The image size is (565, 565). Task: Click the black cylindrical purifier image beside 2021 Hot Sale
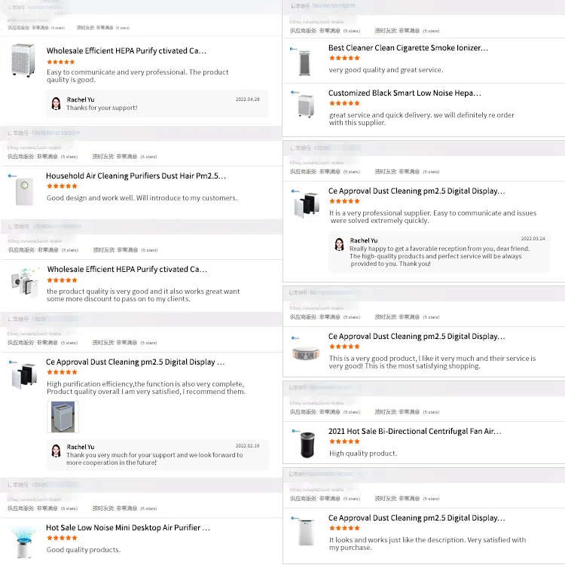[x=307, y=444]
